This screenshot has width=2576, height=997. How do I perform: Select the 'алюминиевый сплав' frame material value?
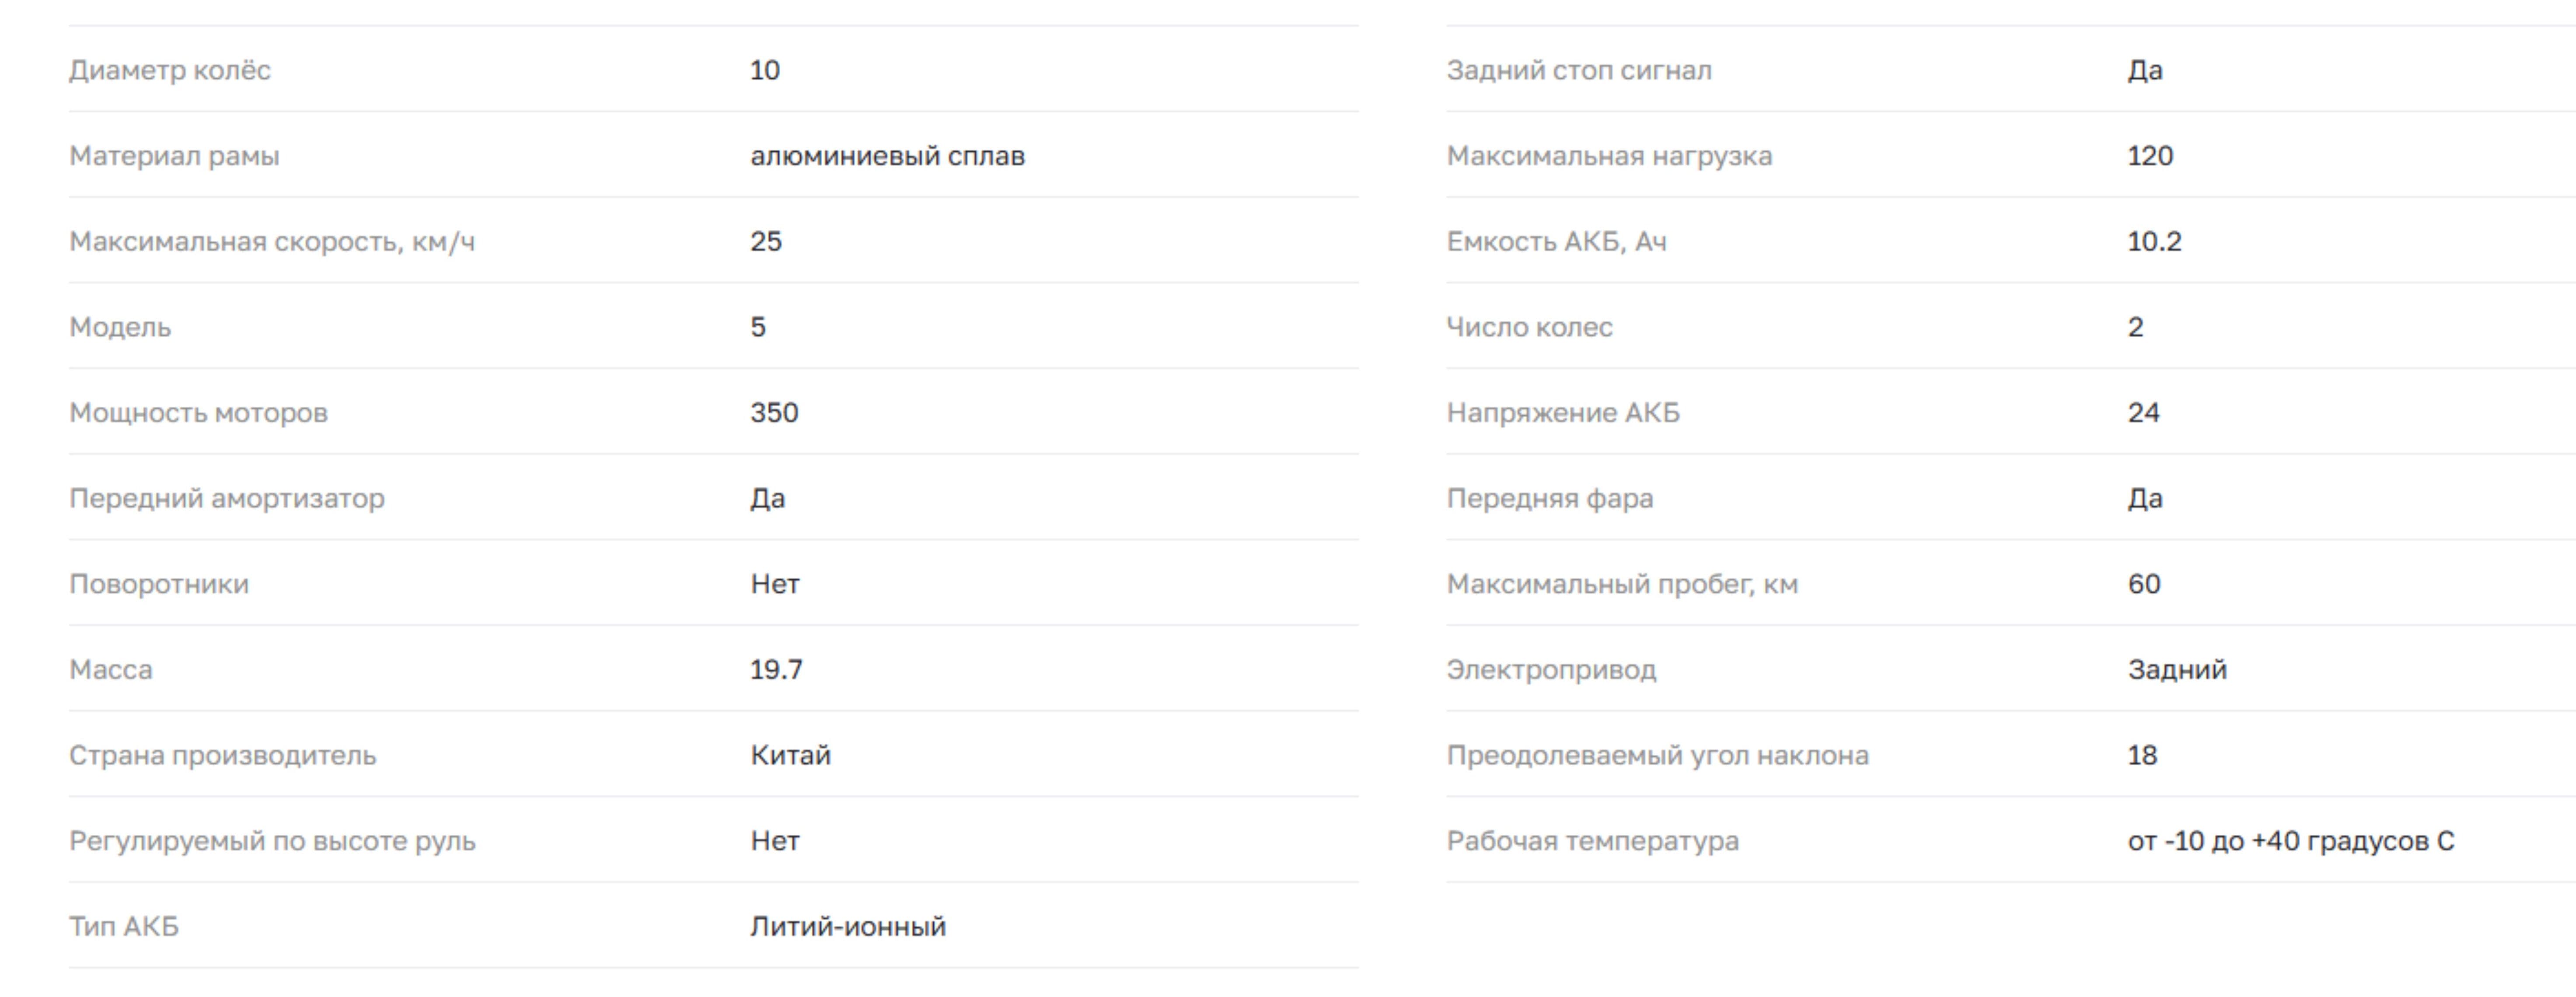887,156
